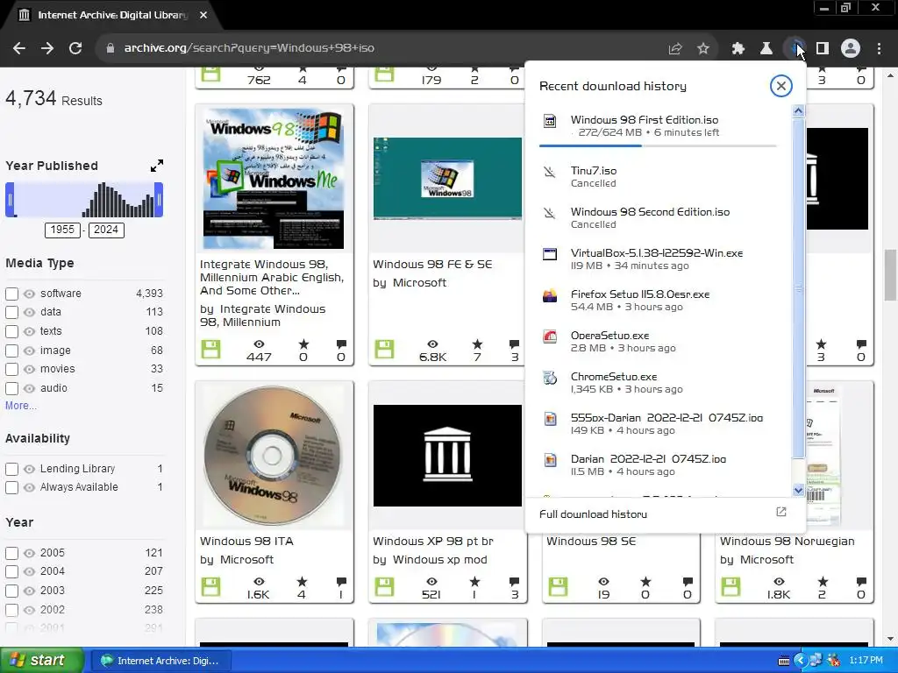Click the 1955 start year field
Image resolution: width=898 pixels, height=673 pixels.
[x=62, y=230]
